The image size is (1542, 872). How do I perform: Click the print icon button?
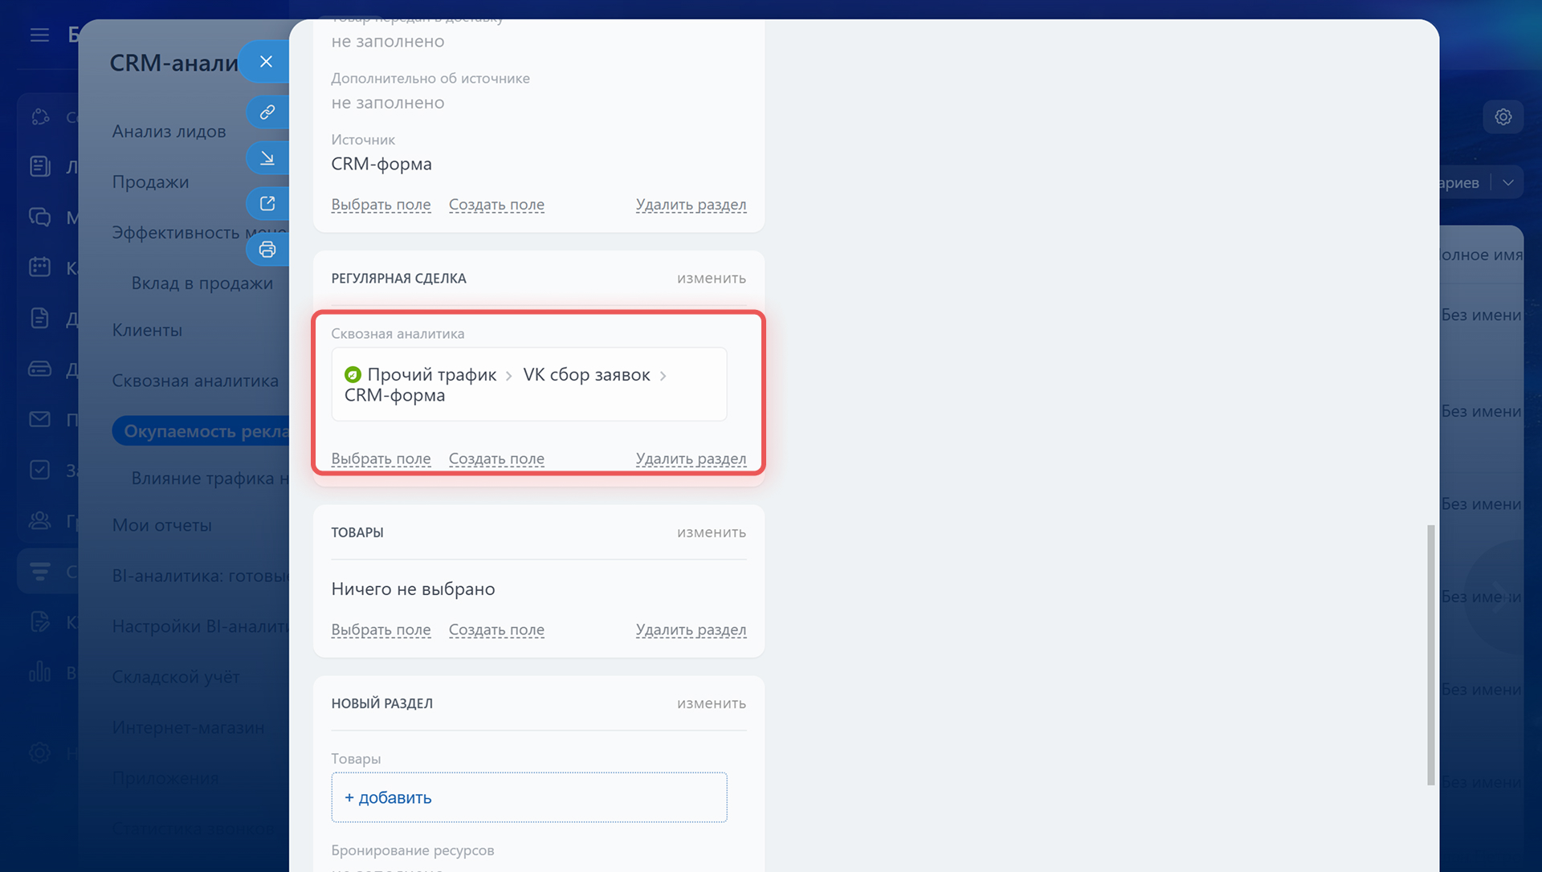point(267,250)
